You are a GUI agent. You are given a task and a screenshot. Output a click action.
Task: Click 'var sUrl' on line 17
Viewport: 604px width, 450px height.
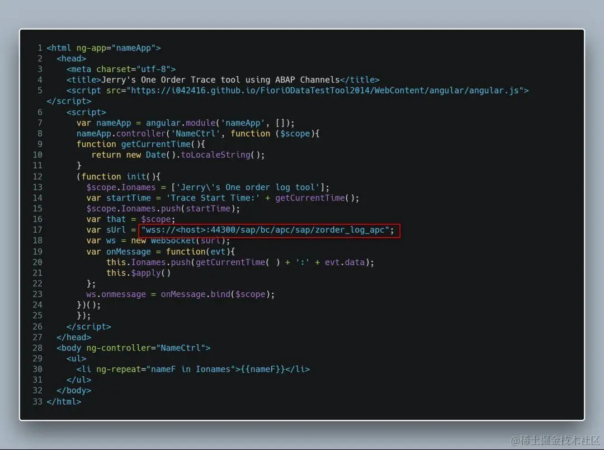pyautogui.click(x=106, y=230)
